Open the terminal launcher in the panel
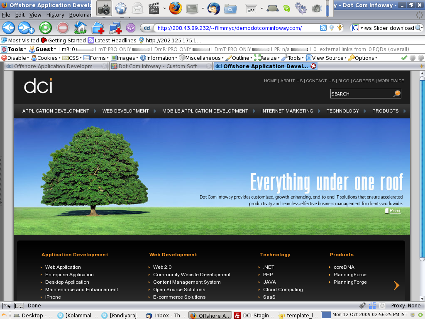Screen dimensions: 425x319 click(192, 9)
